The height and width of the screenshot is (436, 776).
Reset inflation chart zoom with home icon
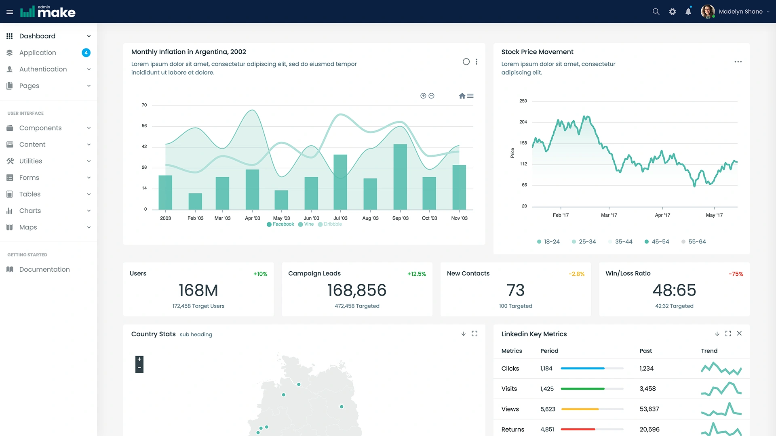[462, 96]
